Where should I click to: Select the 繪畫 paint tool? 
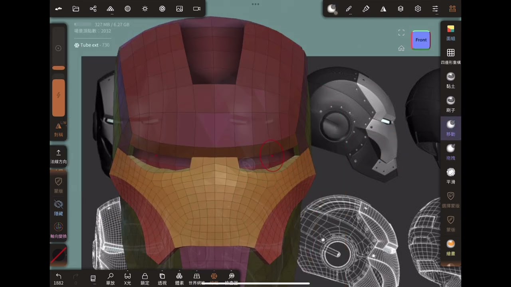[451, 248]
